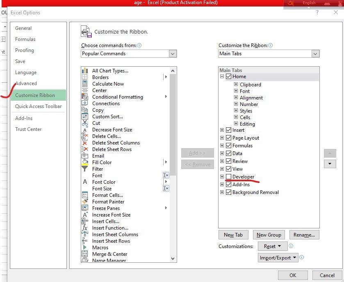Expand the Clipboard group node
Screen dimensions: 344x282
(x=236, y=85)
